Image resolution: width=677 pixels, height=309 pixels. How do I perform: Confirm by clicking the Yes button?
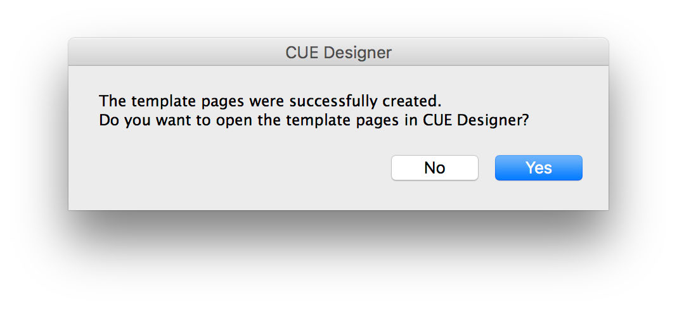coord(538,168)
